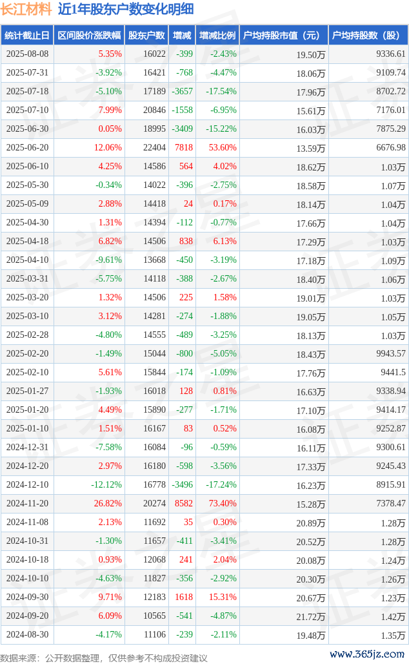The width and height of the screenshot is (409, 664).
Task: Select the date cell 2025-03-10
Action: pos(28,316)
